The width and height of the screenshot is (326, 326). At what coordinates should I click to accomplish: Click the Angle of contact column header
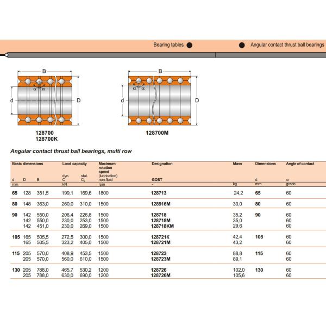[300, 164]
